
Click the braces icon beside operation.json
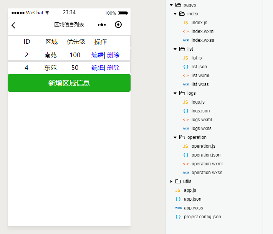click(x=186, y=155)
